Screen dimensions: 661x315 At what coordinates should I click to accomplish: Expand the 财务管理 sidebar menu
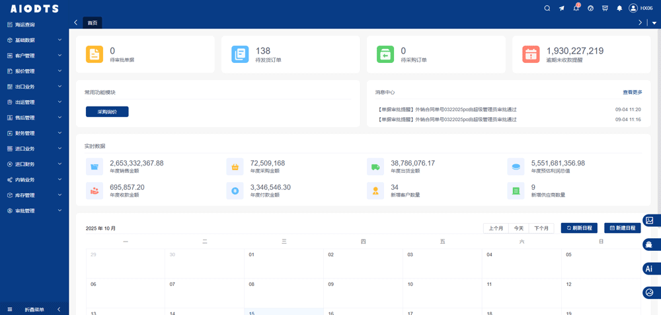coord(34,133)
